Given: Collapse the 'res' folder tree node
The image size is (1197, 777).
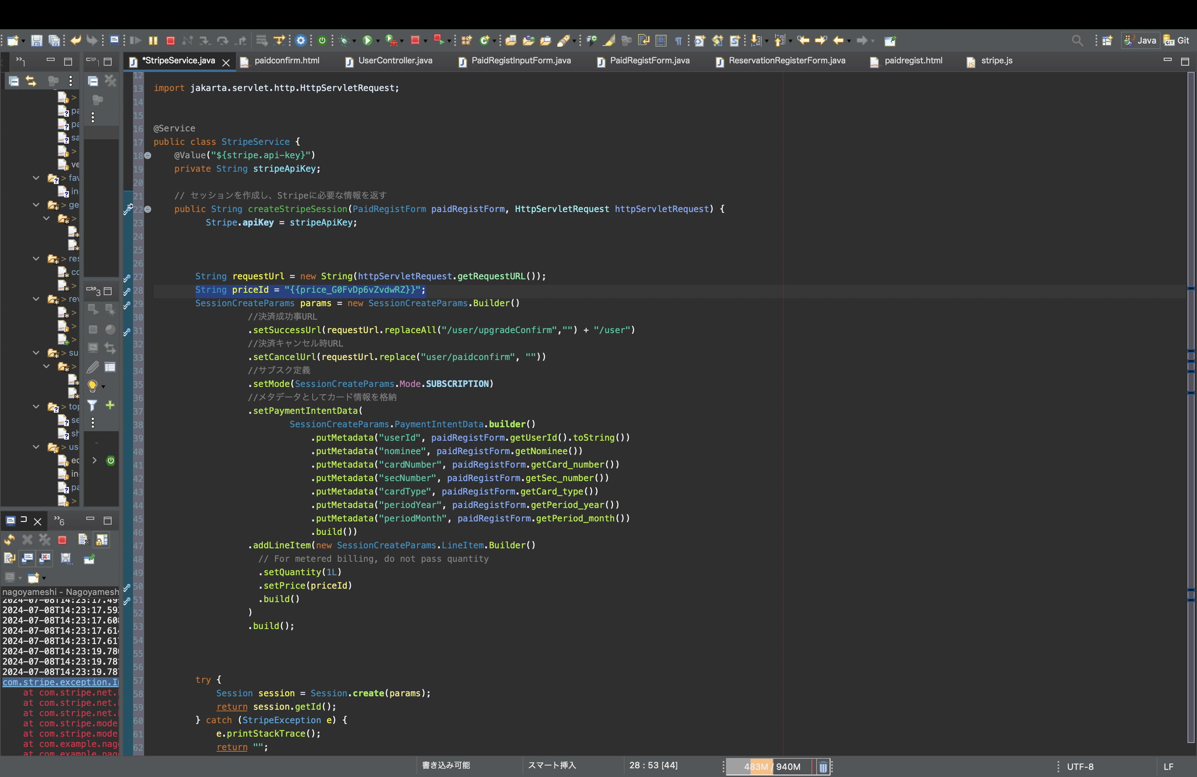Looking at the screenshot, I should pos(36,259).
